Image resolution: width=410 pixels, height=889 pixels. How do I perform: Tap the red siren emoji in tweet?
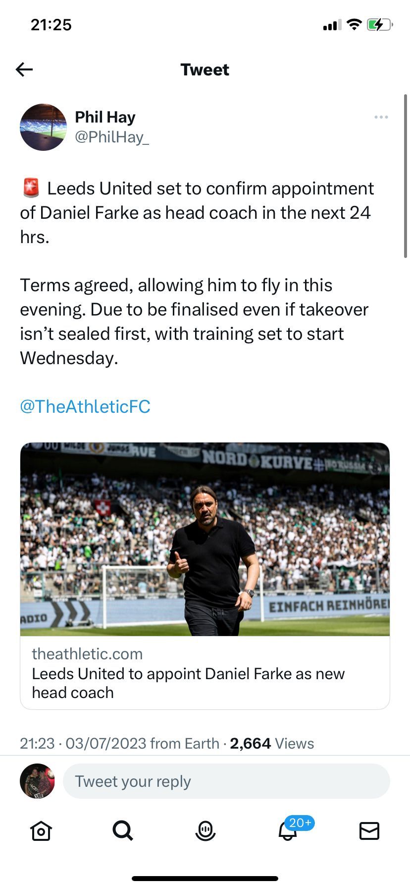[x=31, y=188]
